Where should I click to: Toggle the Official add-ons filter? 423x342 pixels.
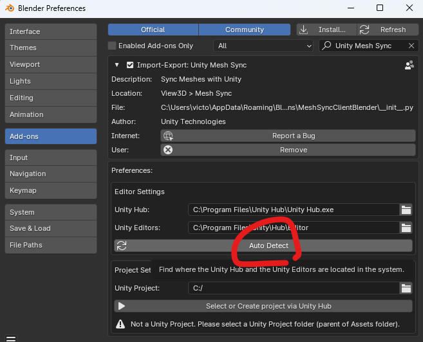click(x=153, y=30)
